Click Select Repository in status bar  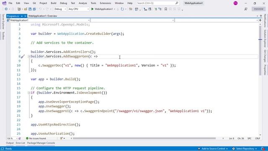245,149
